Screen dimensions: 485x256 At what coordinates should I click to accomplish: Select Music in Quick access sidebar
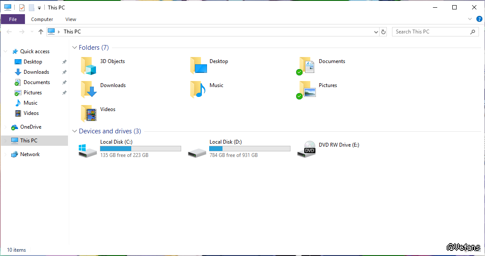coord(30,103)
